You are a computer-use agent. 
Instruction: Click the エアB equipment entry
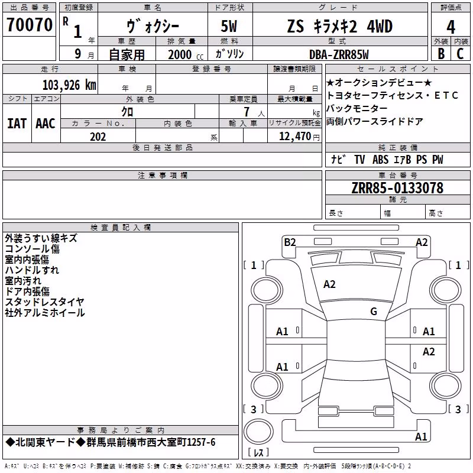[x=403, y=160]
